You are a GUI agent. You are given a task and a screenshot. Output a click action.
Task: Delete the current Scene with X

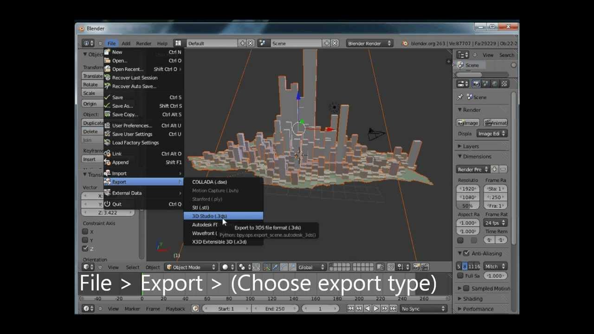click(x=335, y=43)
